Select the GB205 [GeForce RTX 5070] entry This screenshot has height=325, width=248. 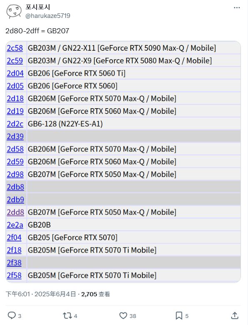tap(72, 238)
